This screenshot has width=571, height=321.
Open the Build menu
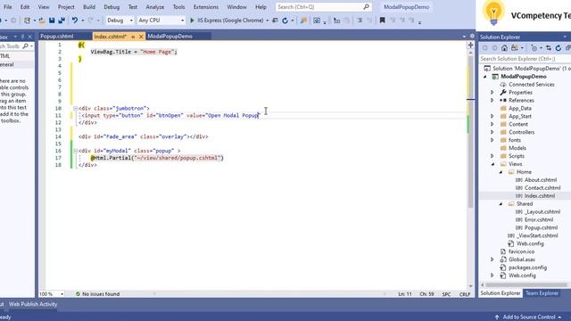tap(89, 7)
